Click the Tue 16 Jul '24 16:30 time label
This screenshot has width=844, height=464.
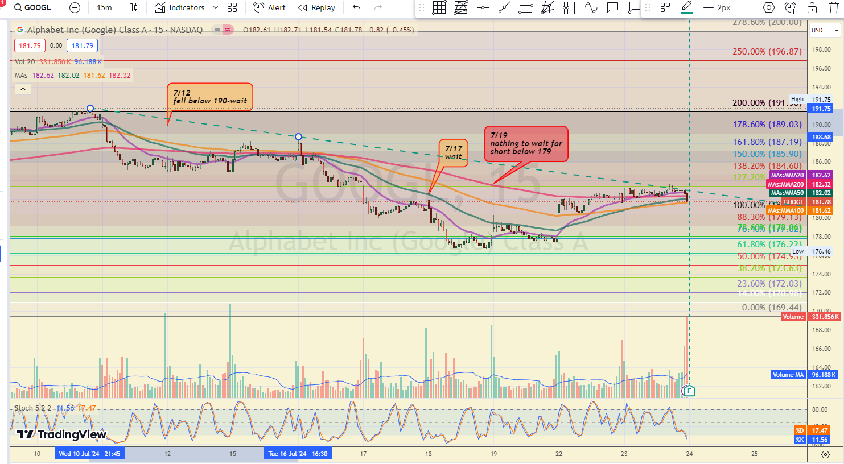point(298,454)
